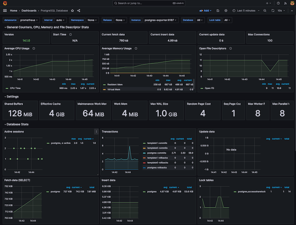Screen dimensions: 296x225
Task: Open Active sessions panel menu dots
Action: tap(96, 132)
